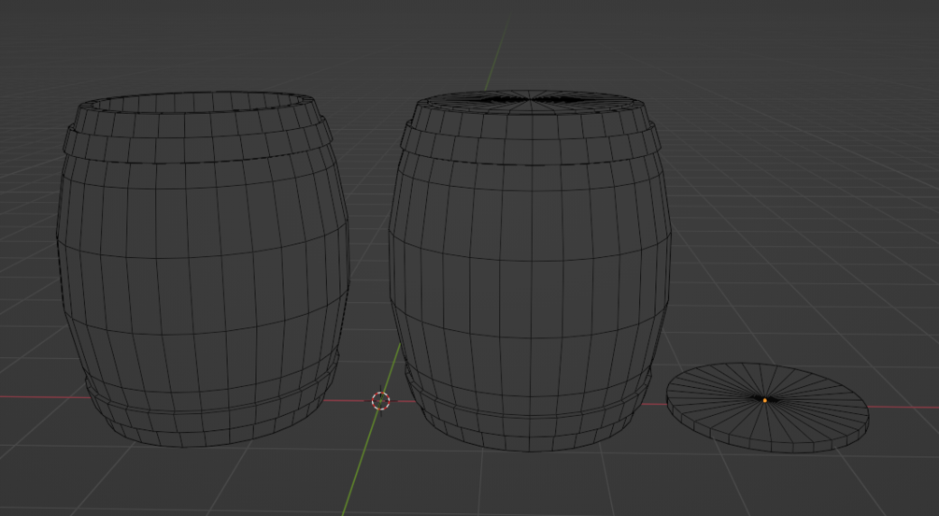Select the barrel with the closed top
Viewport: 939px width, 516px height.
pos(530,270)
